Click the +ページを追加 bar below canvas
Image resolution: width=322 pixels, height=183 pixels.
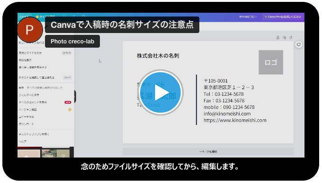point(208,151)
